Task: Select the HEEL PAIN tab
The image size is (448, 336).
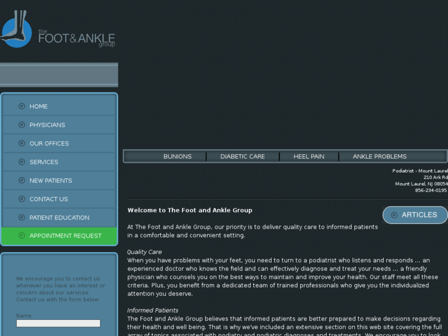Action: point(309,157)
